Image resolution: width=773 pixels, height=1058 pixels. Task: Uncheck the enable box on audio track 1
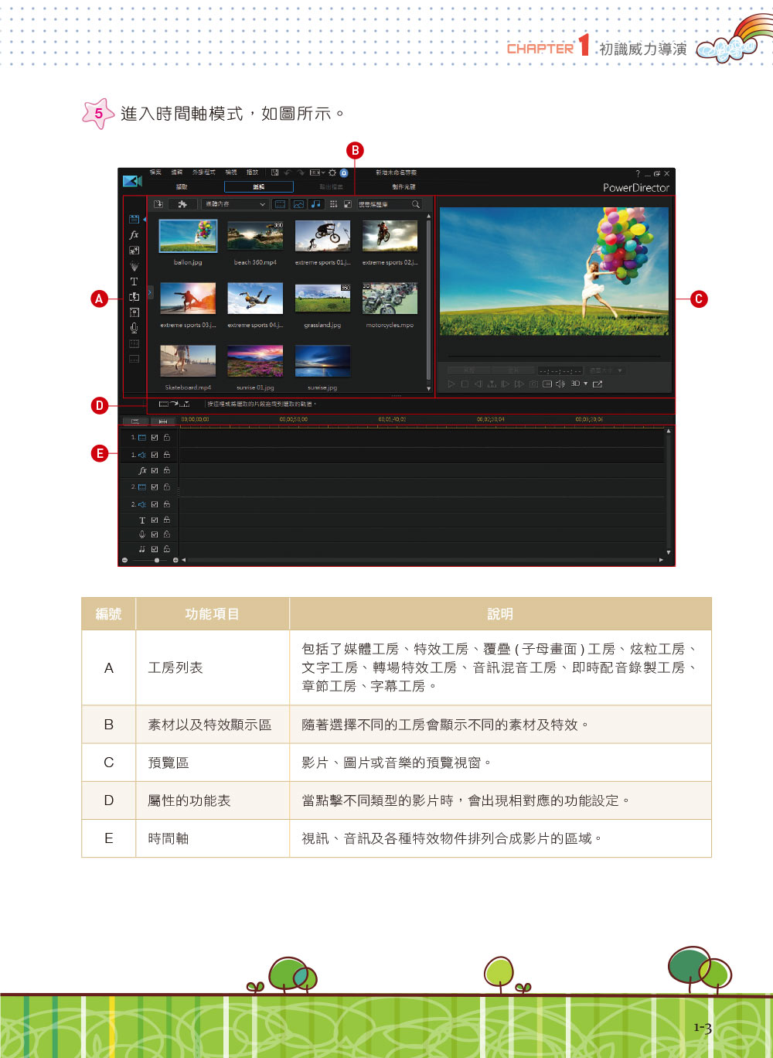pos(155,455)
